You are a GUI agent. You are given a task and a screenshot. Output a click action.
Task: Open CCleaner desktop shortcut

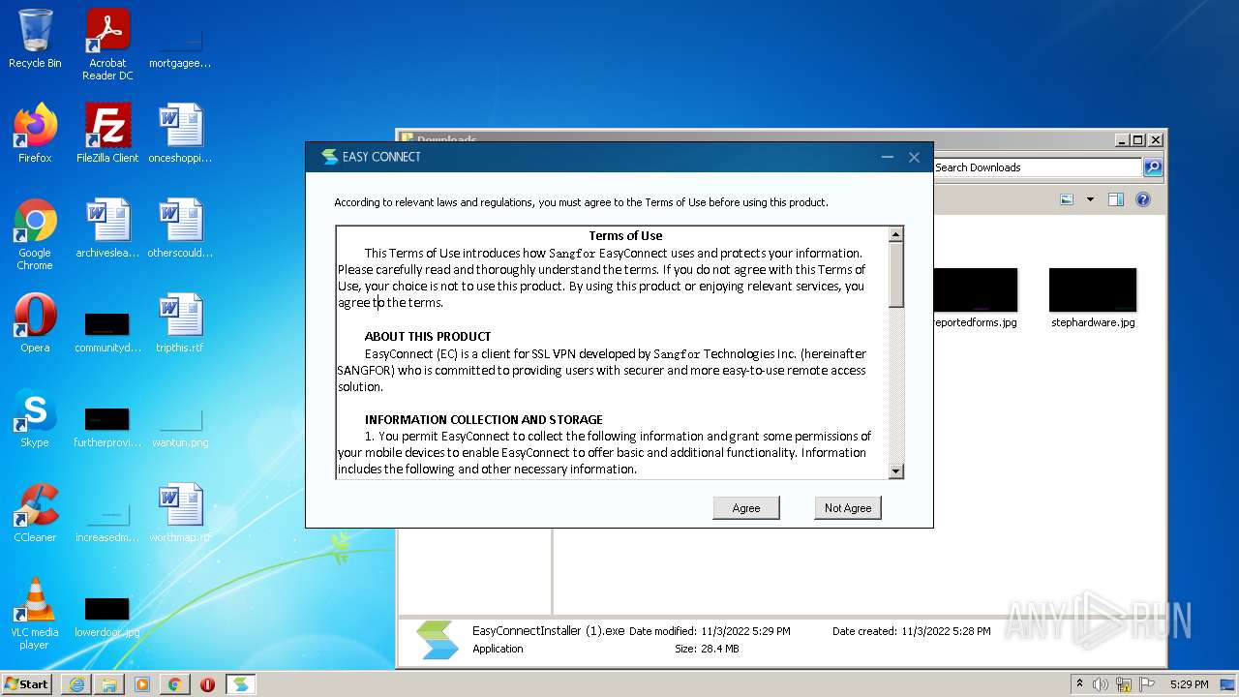(x=35, y=513)
